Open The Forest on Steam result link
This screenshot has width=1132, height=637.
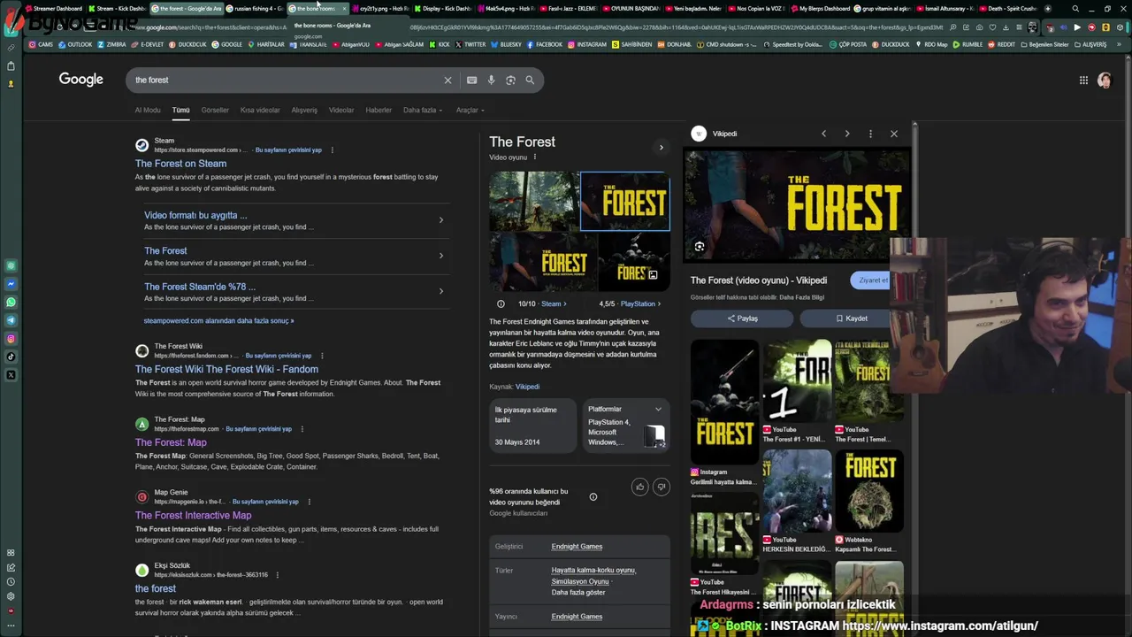click(180, 164)
